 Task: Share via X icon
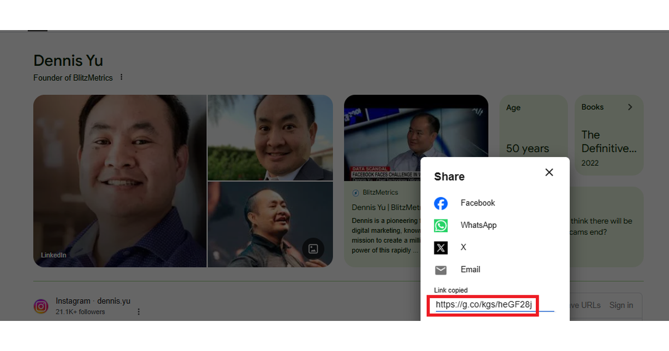tap(441, 247)
